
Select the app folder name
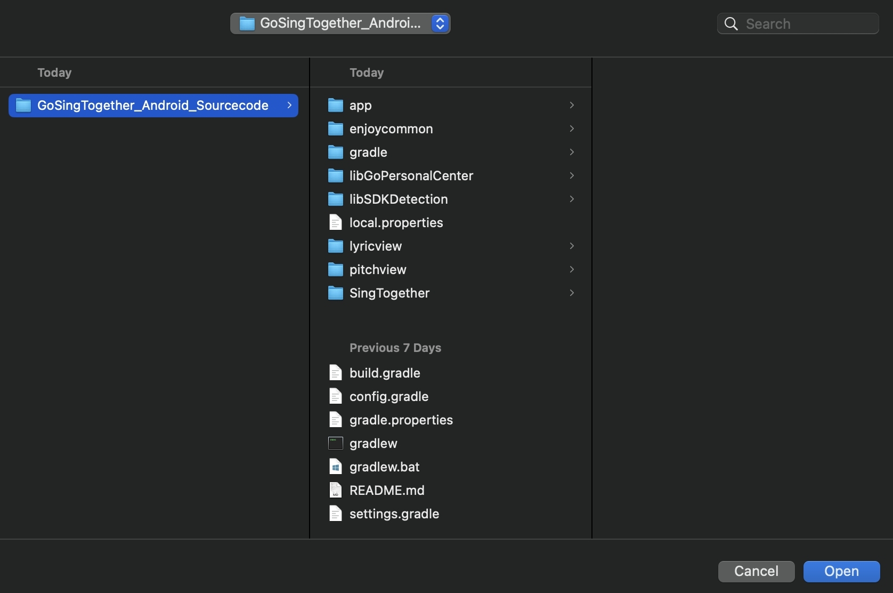point(361,106)
